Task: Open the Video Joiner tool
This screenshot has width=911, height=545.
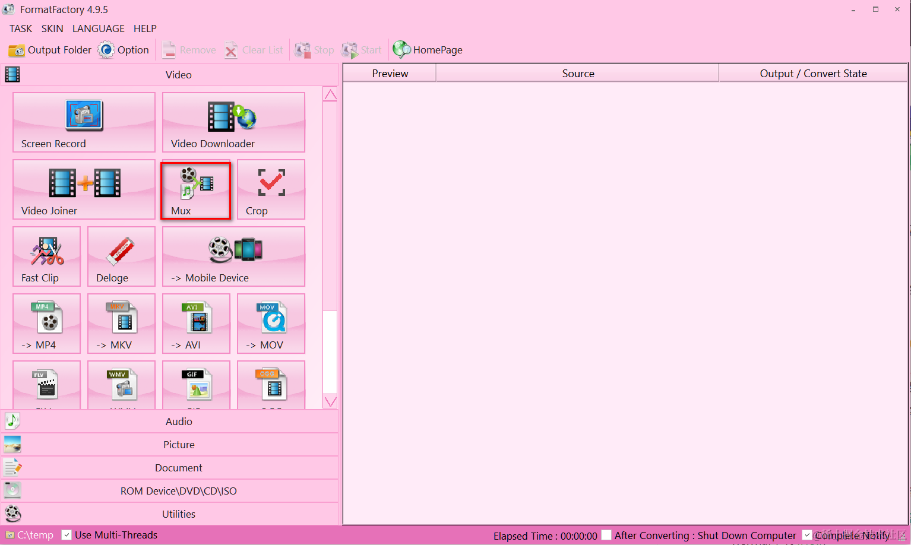Action: 84,189
